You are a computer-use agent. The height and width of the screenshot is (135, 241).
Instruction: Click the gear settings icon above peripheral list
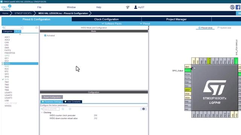click(37, 27)
